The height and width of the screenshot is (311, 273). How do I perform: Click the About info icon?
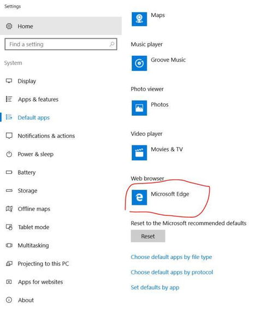(x=9, y=300)
